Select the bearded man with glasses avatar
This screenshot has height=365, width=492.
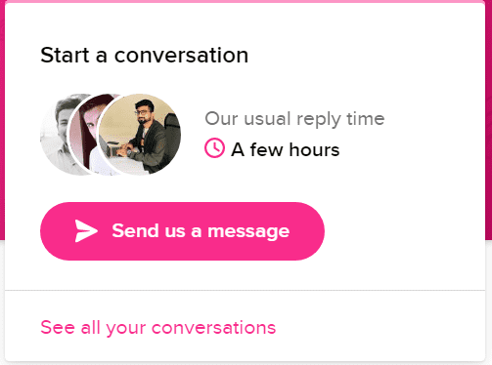140,135
